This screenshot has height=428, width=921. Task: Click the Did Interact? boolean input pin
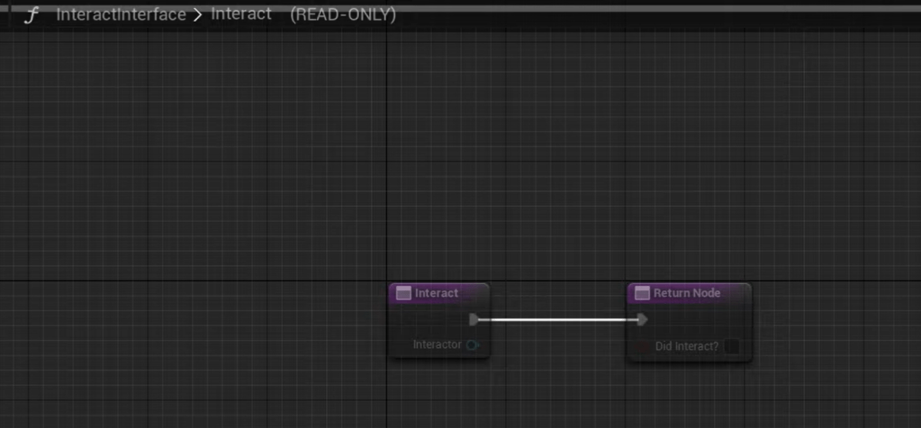tap(640, 346)
